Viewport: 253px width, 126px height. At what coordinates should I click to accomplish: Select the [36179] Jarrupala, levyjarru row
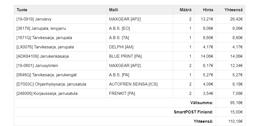pyautogui.click(x=41, y=28)
